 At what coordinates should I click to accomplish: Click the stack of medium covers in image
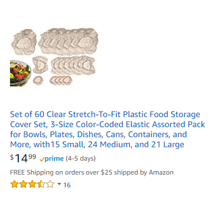pos(73,65)
